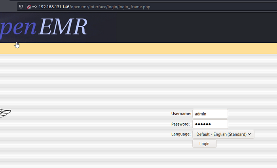Select the IP address 192.168.131.146 in URL

54,7
